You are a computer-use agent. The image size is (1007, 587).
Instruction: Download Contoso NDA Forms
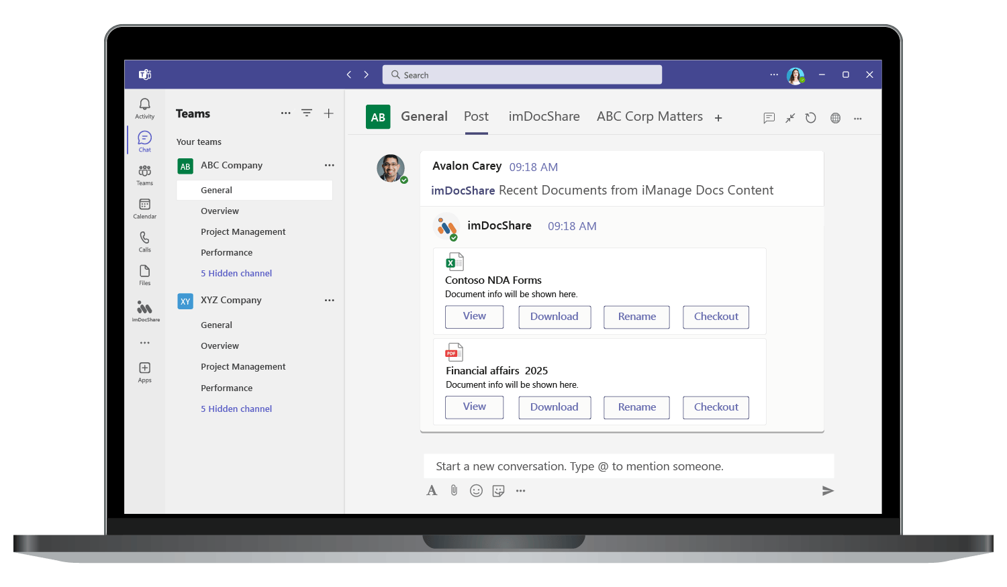(555, 317)
